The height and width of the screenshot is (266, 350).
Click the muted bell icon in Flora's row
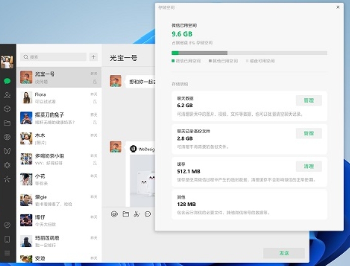[x=95, y=102]
